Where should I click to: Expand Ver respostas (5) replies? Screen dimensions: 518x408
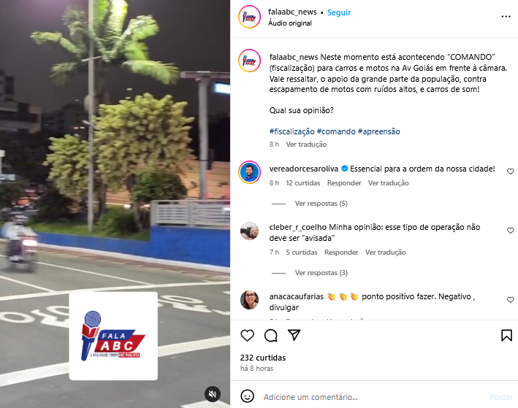[x=321, y=204]
